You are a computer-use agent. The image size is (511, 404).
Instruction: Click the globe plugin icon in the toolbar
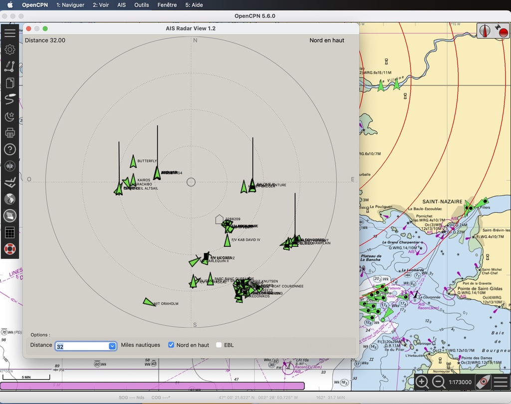(x=10, y=199)
